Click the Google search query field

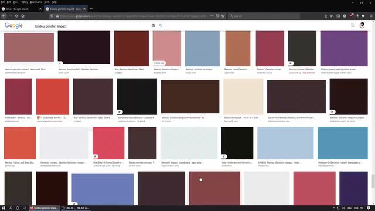click(x=91, y=26)
